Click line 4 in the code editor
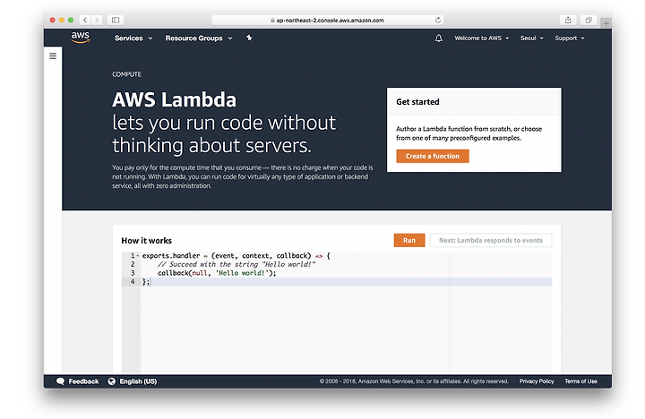 [x=347, y=282]
